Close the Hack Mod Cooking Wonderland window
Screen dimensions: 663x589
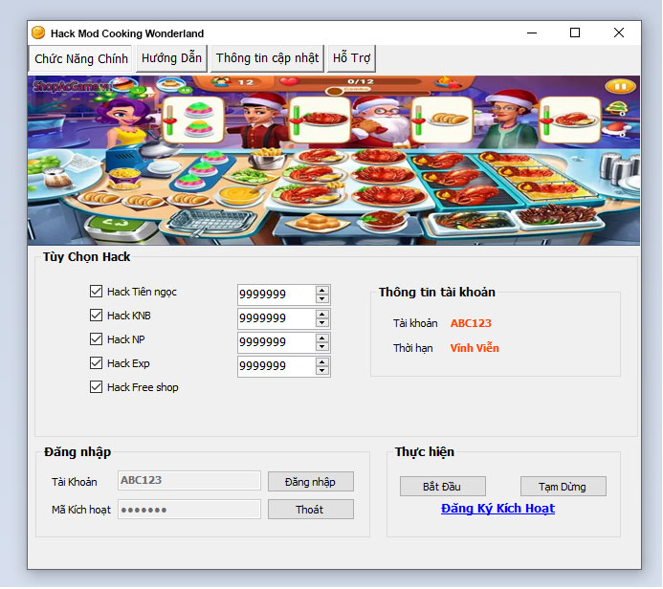click(619, 33)
